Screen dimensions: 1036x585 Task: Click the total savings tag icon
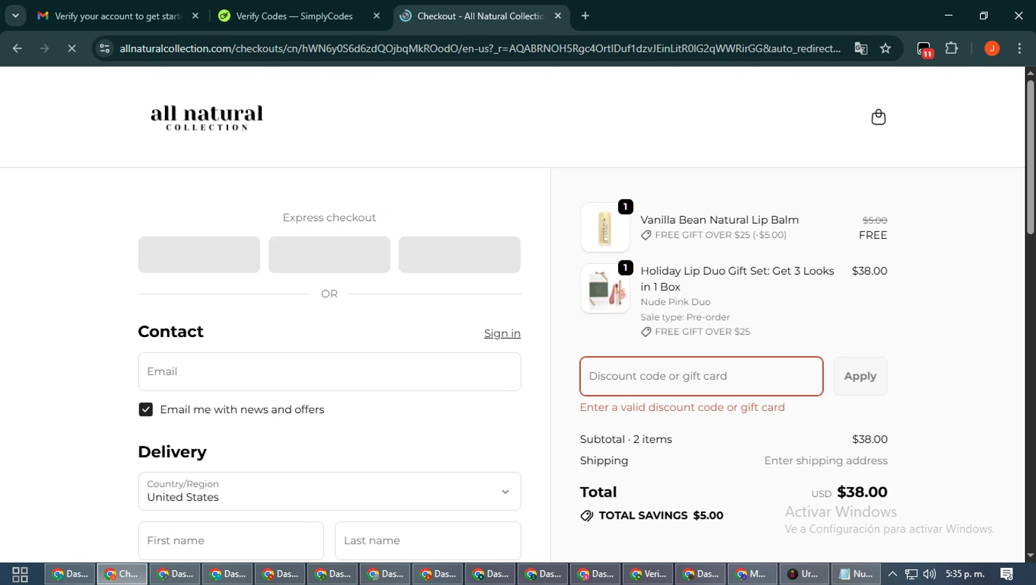click(x=586, y=516)
